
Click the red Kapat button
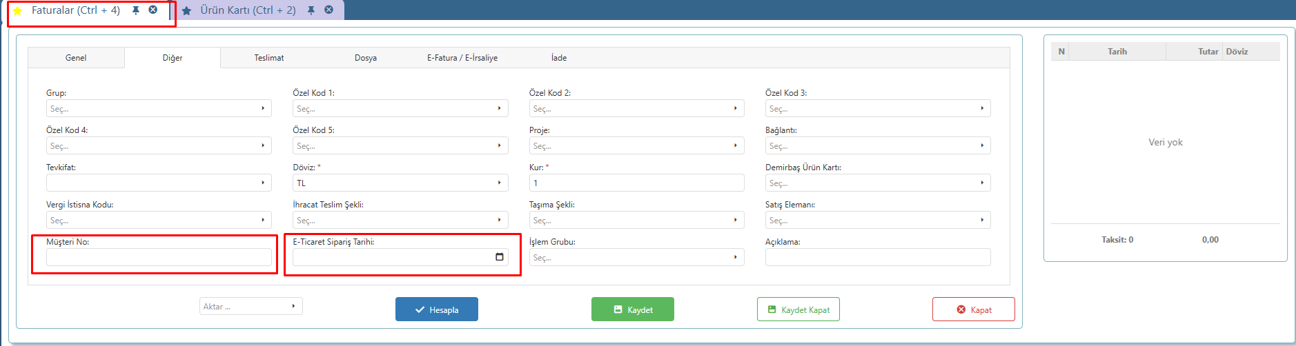tap(974, 309)
